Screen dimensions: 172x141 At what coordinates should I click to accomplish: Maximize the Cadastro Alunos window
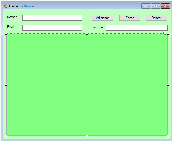tap(155, 6)
